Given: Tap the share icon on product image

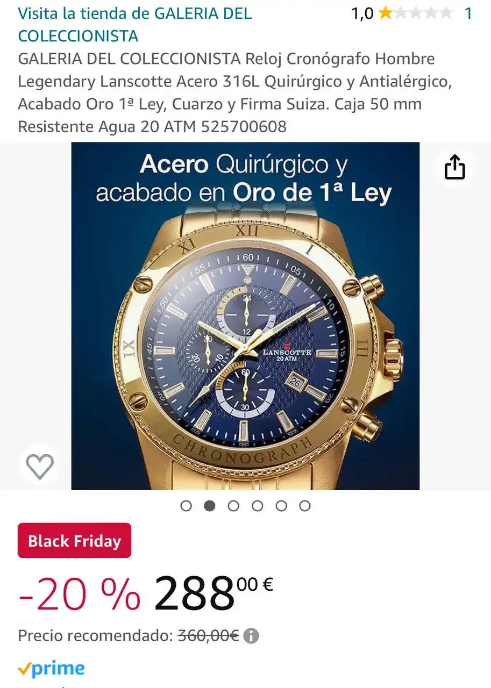Looking at the screenshot, I should pyautogui.click(x=454, y=167).
